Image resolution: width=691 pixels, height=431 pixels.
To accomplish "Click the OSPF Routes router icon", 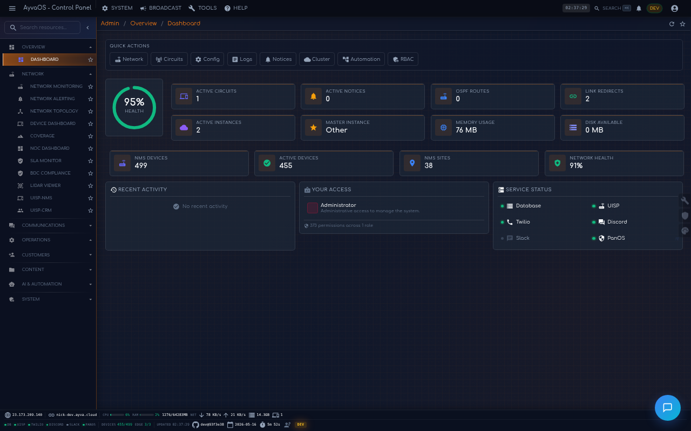I will click(x=443, y=96).
